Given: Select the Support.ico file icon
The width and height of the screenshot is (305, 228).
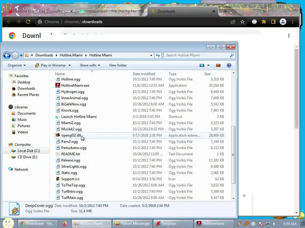Looking at the screenshot, I should pyautogui.click(x=58, y=179).
